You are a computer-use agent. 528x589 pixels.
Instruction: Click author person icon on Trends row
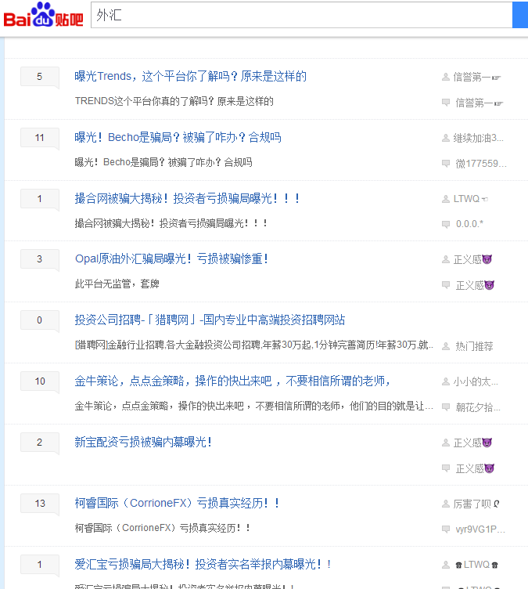click(446, 77)
